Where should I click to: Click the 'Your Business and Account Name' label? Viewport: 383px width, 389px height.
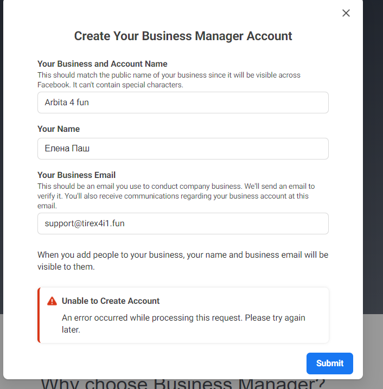coord(102,64)
